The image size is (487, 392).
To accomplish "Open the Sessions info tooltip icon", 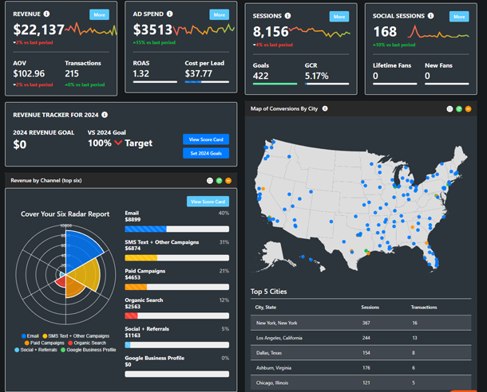I will click(287, 15).
